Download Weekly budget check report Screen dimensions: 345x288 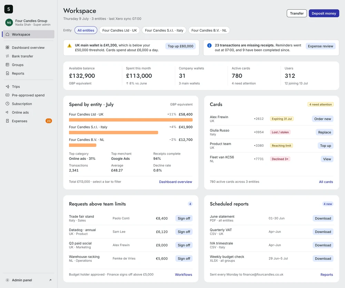pos(323,259)
